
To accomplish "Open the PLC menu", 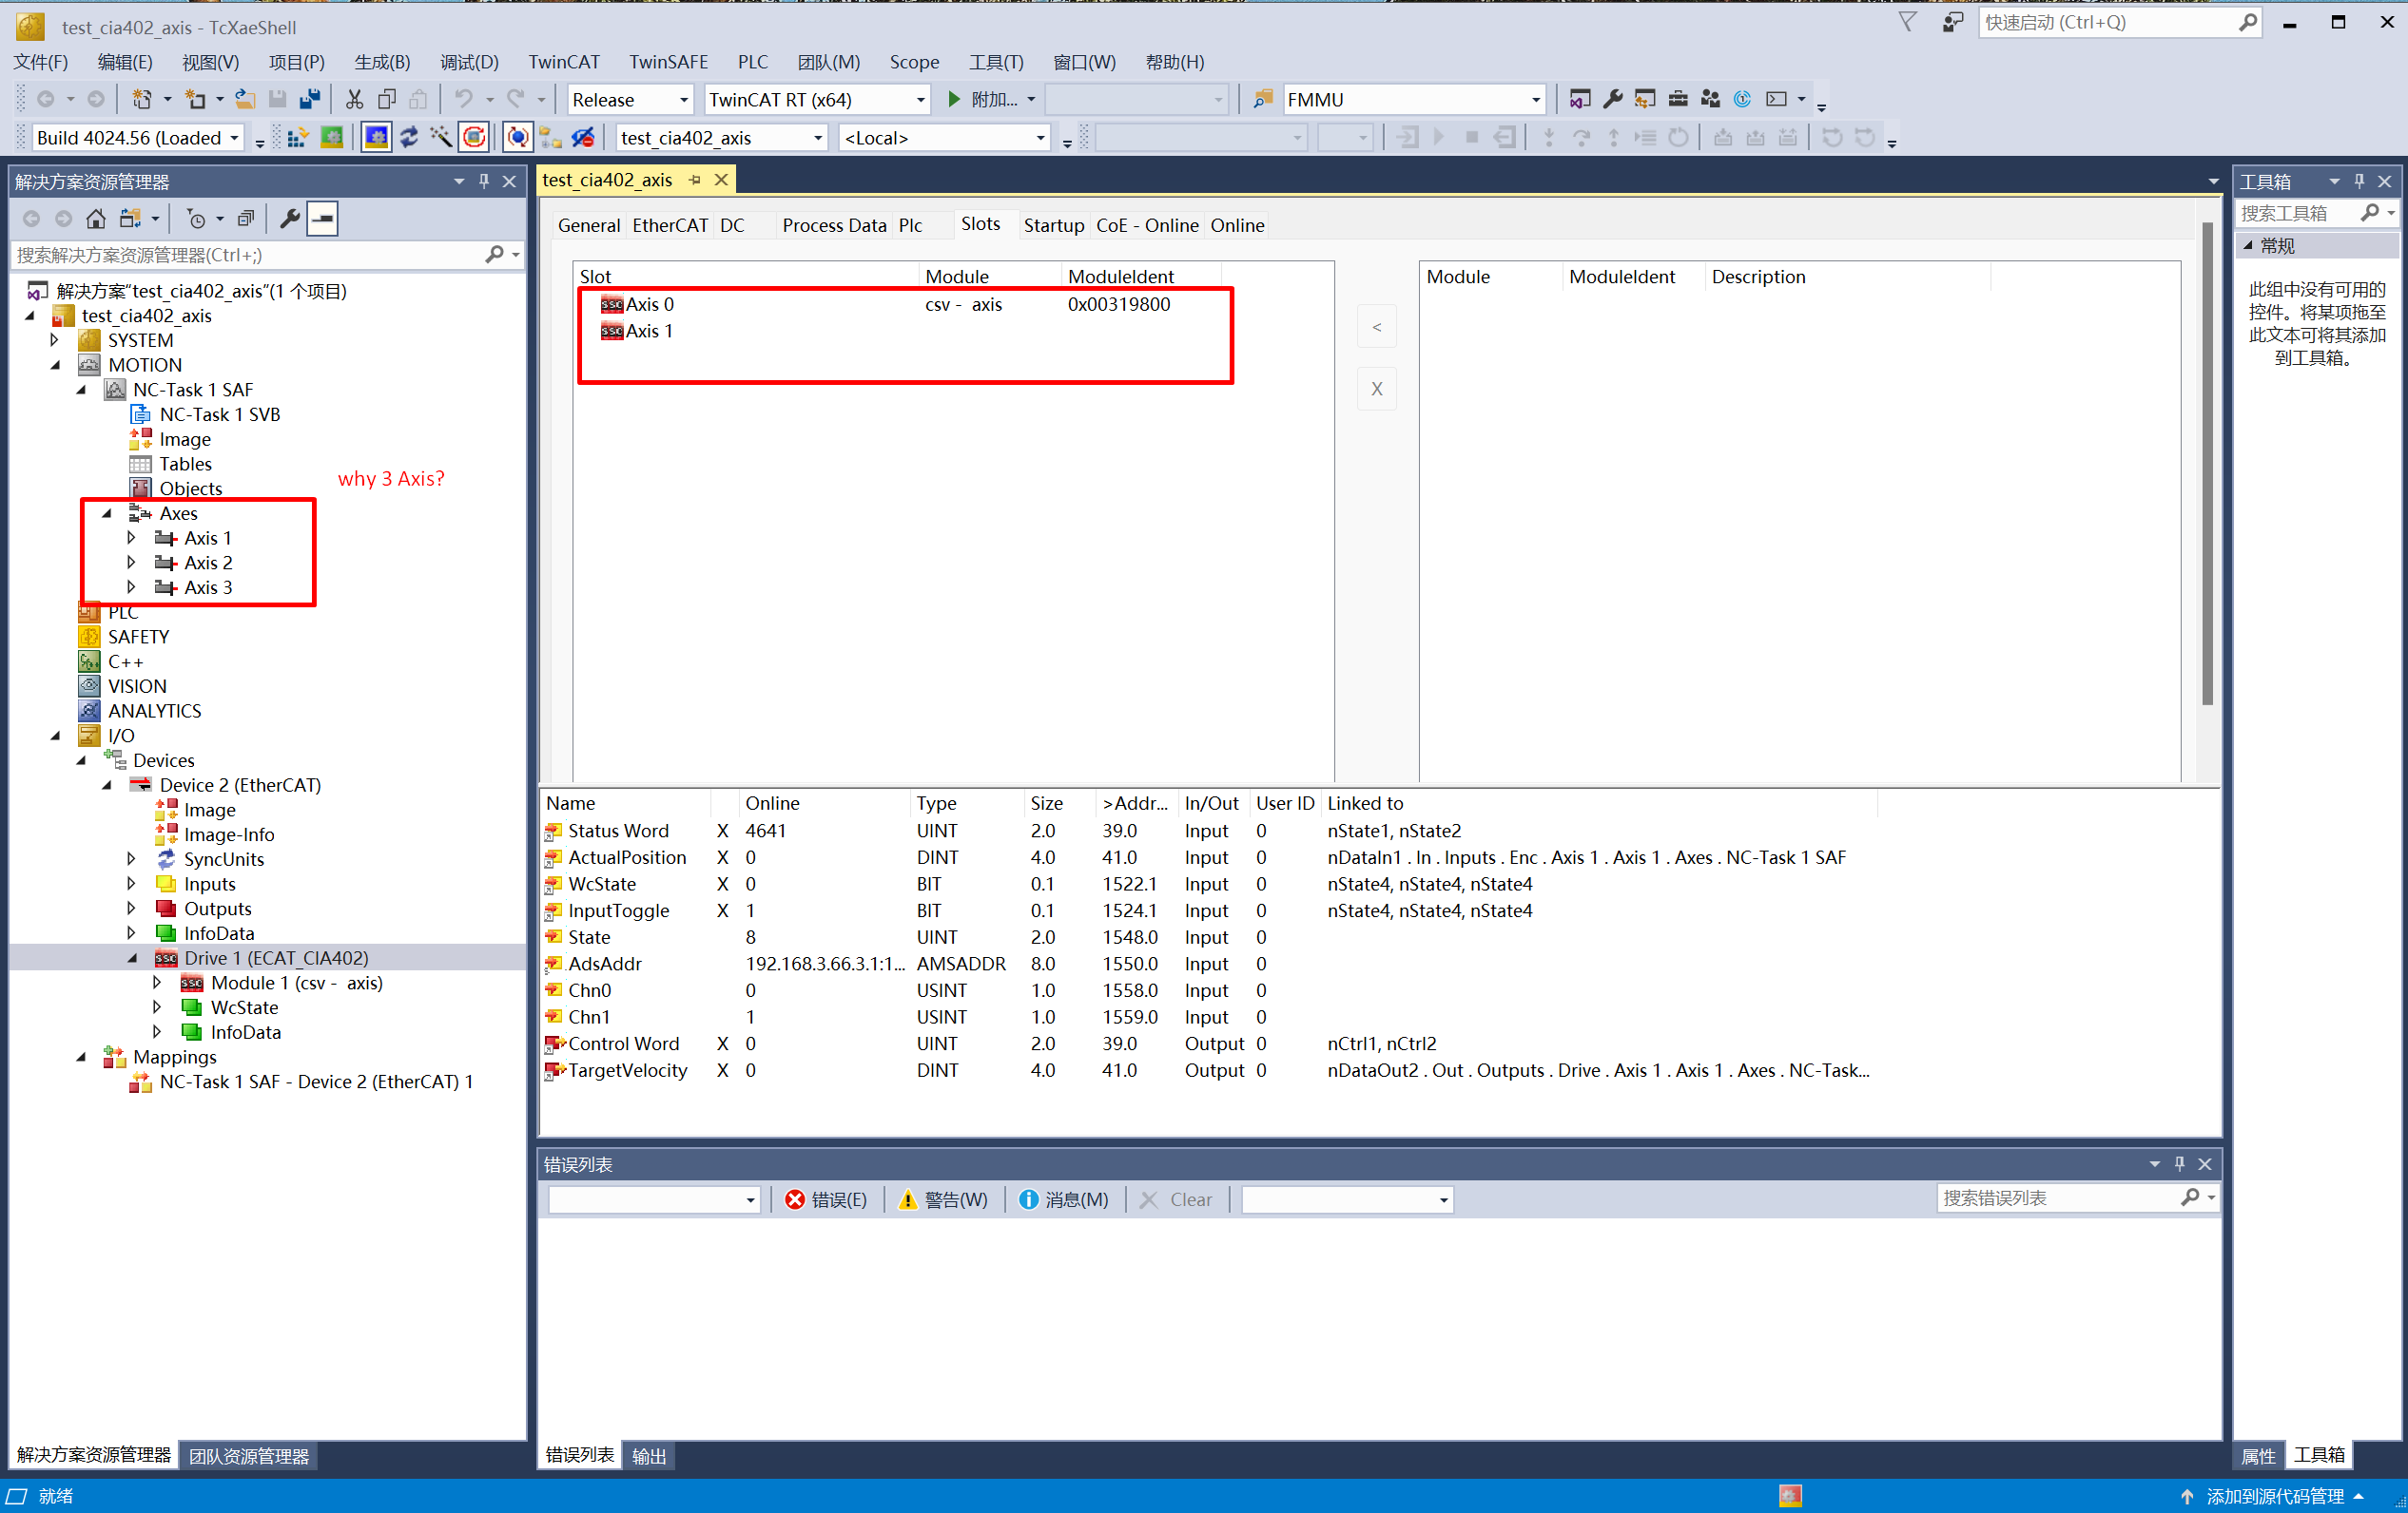I will coord(752,62).
